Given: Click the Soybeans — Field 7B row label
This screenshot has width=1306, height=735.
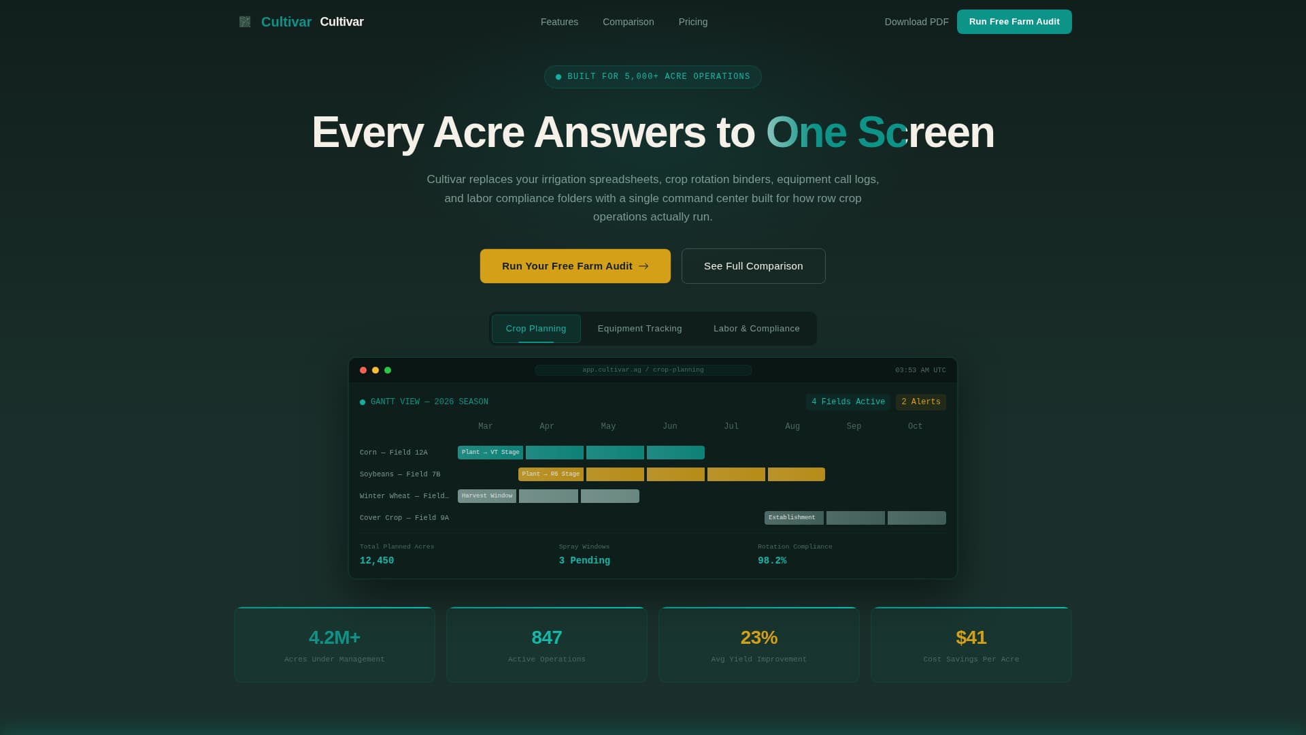Looking at the screenshot, I should click(400, 474).
